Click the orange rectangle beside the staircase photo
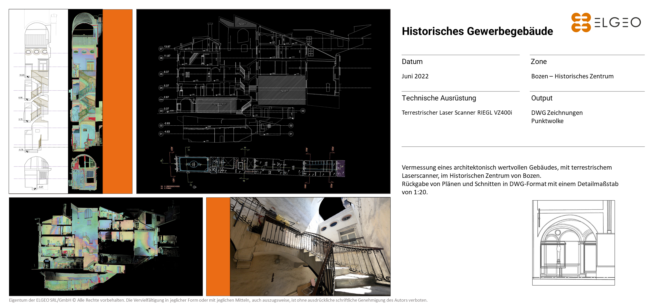Screen dimensions: 656x305 pyautogui.click(x=218, y=247)
